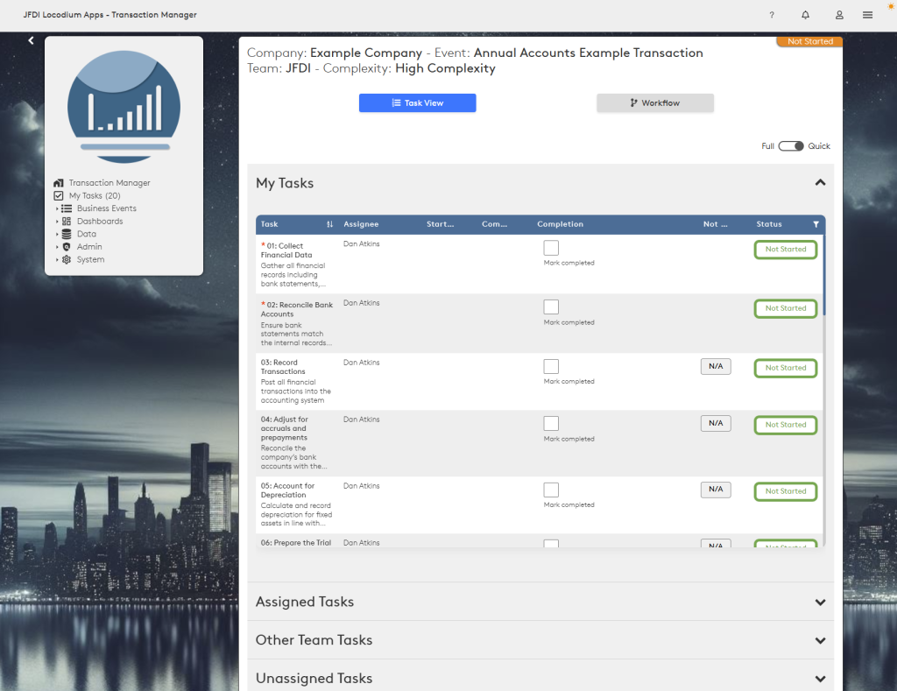Screen dimensions: 897x691
Task: Open the notifications bell icon
Action: coord(805,15)
